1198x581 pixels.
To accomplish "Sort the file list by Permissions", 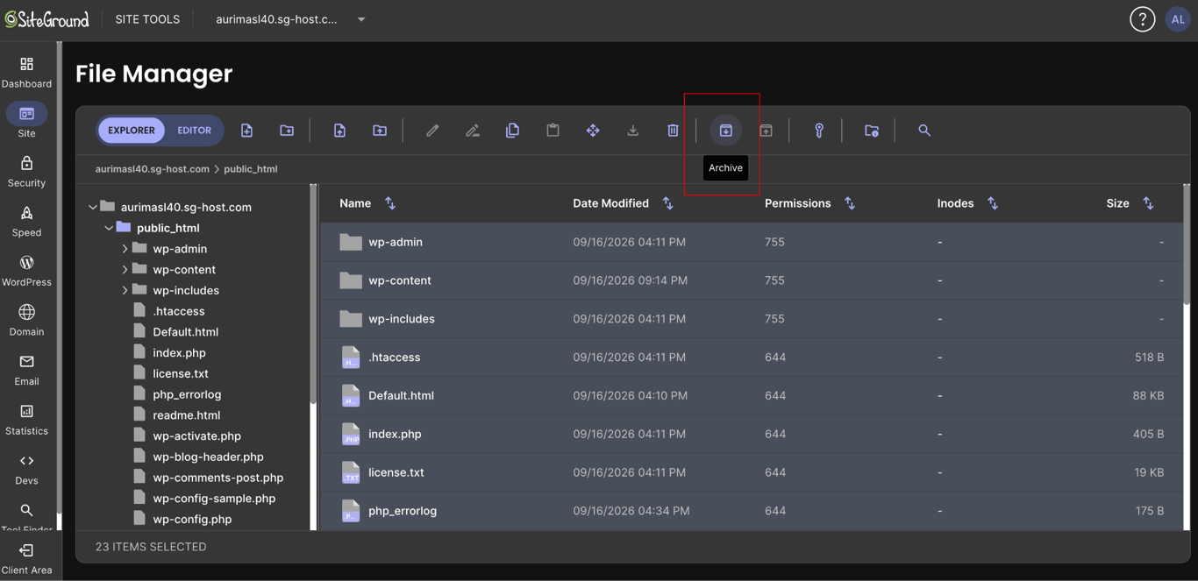I will pyautogui.click(x=850, y=203).
